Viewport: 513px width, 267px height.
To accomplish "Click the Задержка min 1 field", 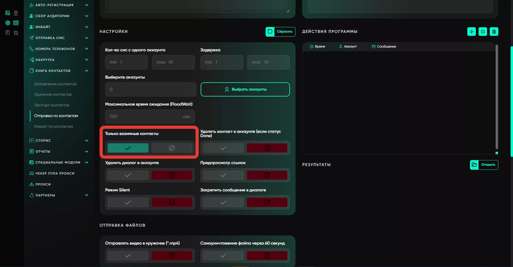I will tap(221, 62).
